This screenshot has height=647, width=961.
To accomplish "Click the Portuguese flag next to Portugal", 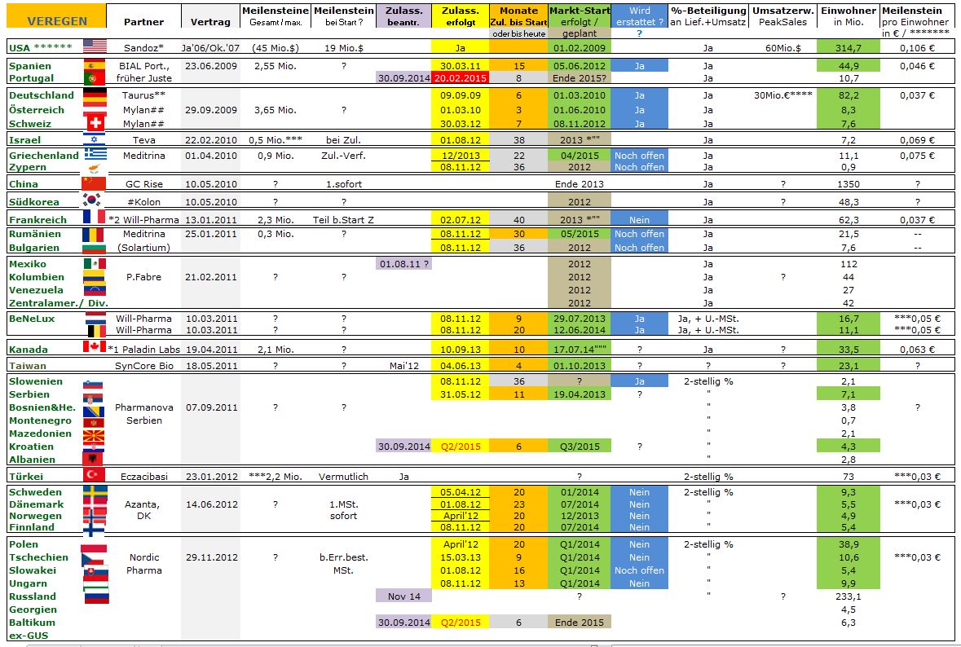I will click(94, 77).
